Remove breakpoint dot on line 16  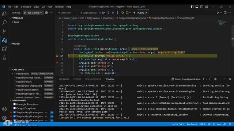point(57,63)
